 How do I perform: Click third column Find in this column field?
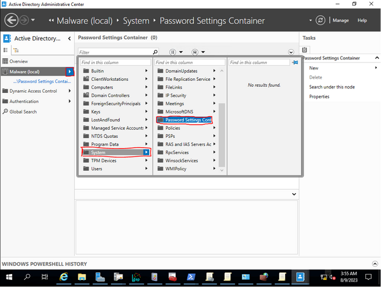259,62
